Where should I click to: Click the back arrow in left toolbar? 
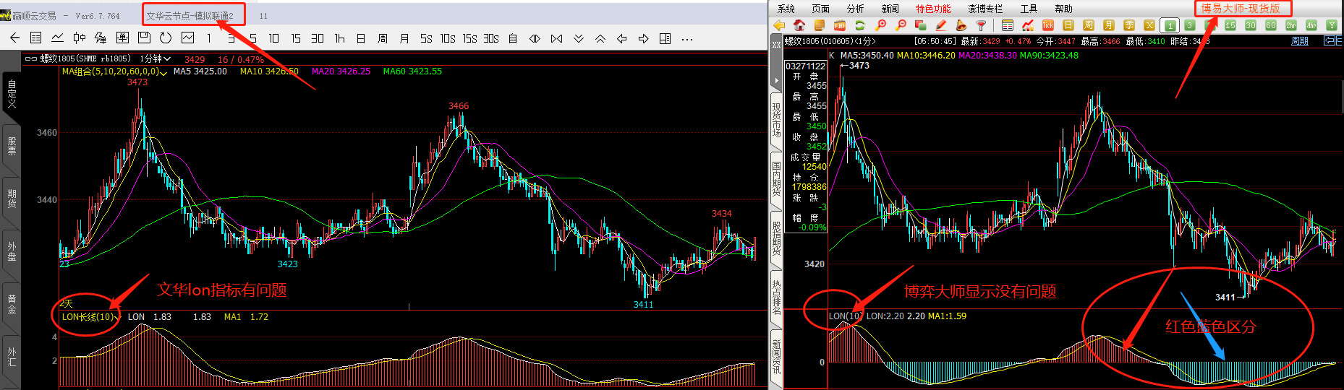pos(14,38)
